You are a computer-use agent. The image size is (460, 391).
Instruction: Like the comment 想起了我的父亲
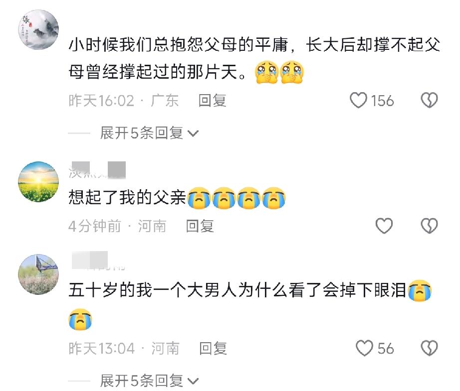(x=384, y=226)
